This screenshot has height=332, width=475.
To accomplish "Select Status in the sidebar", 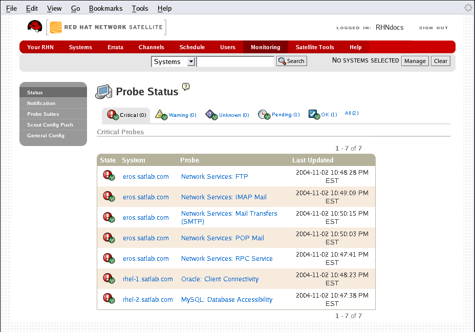I will [53, 92].
